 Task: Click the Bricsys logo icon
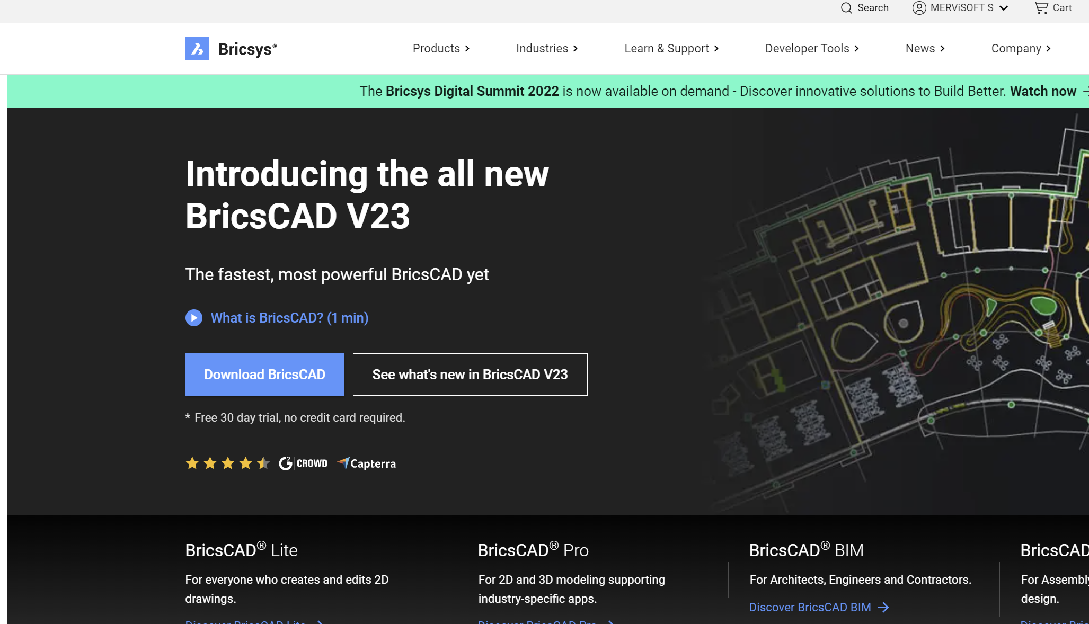[197, 49]
